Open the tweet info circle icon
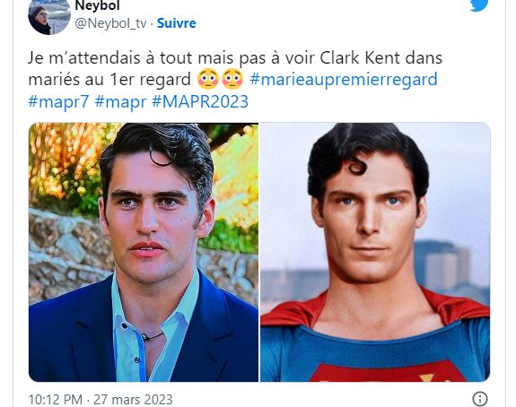 (480, 399)
